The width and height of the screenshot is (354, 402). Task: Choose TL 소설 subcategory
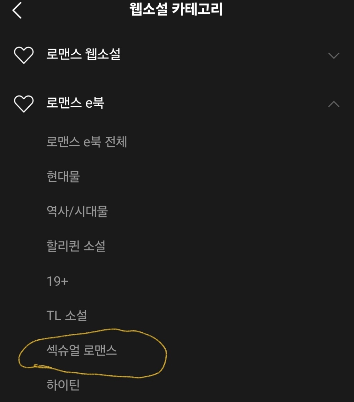click(66, 315)
